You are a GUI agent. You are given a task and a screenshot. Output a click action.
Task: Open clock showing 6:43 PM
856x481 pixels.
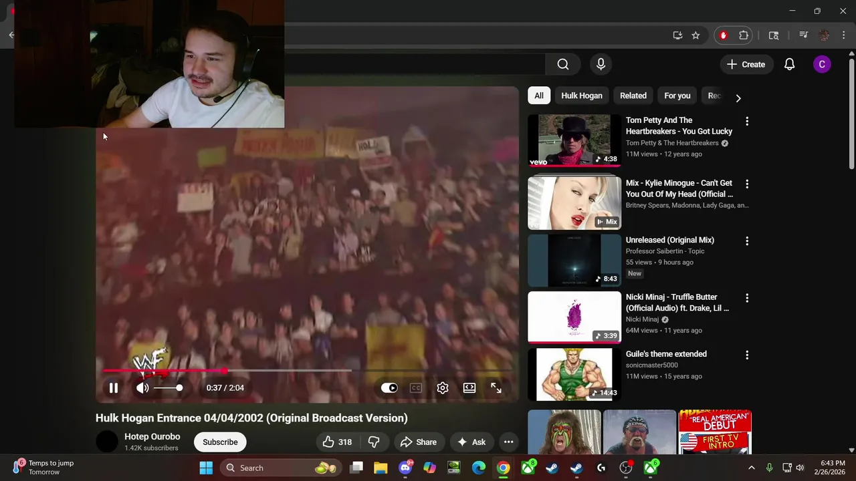tap(832, 468)
